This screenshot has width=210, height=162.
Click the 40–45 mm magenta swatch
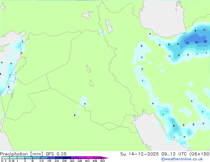point(90,158)
